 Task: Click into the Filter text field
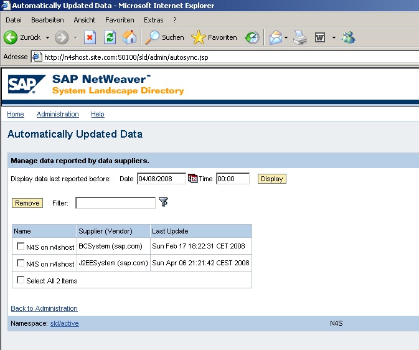point(115,202)
